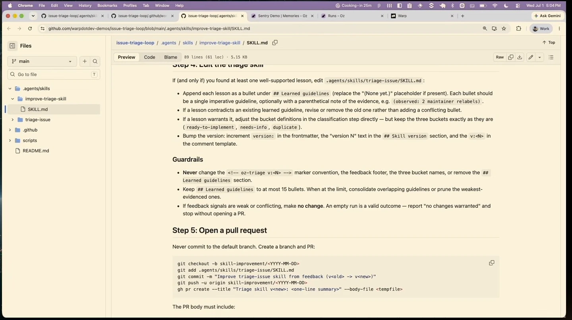This screenshot has height=320, width=572.
Task: Expand the triage-issue folder
Action: (x=12, y=119)
